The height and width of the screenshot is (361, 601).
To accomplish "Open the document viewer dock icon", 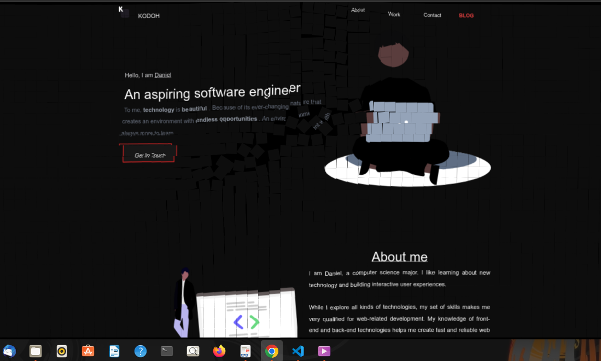I will (246, 351).
